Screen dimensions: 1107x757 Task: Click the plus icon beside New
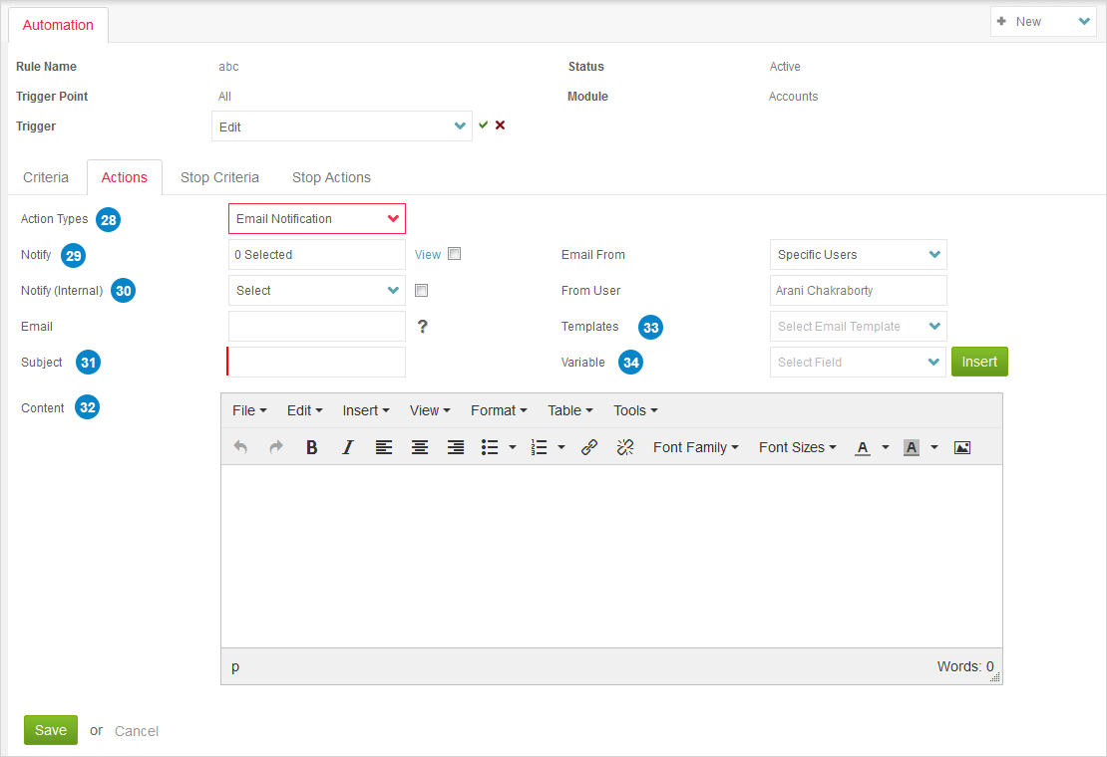click(1001, 21)
